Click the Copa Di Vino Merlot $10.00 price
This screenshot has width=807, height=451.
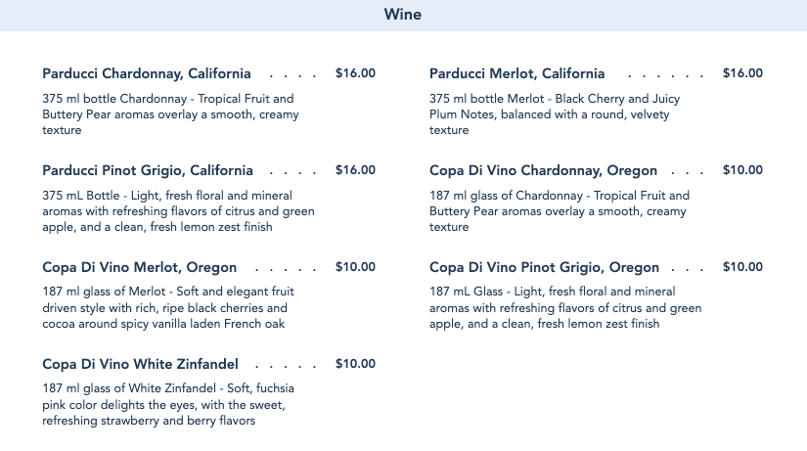click(355, 267)
